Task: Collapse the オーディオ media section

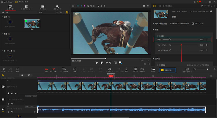Action: tap(2, 51)
